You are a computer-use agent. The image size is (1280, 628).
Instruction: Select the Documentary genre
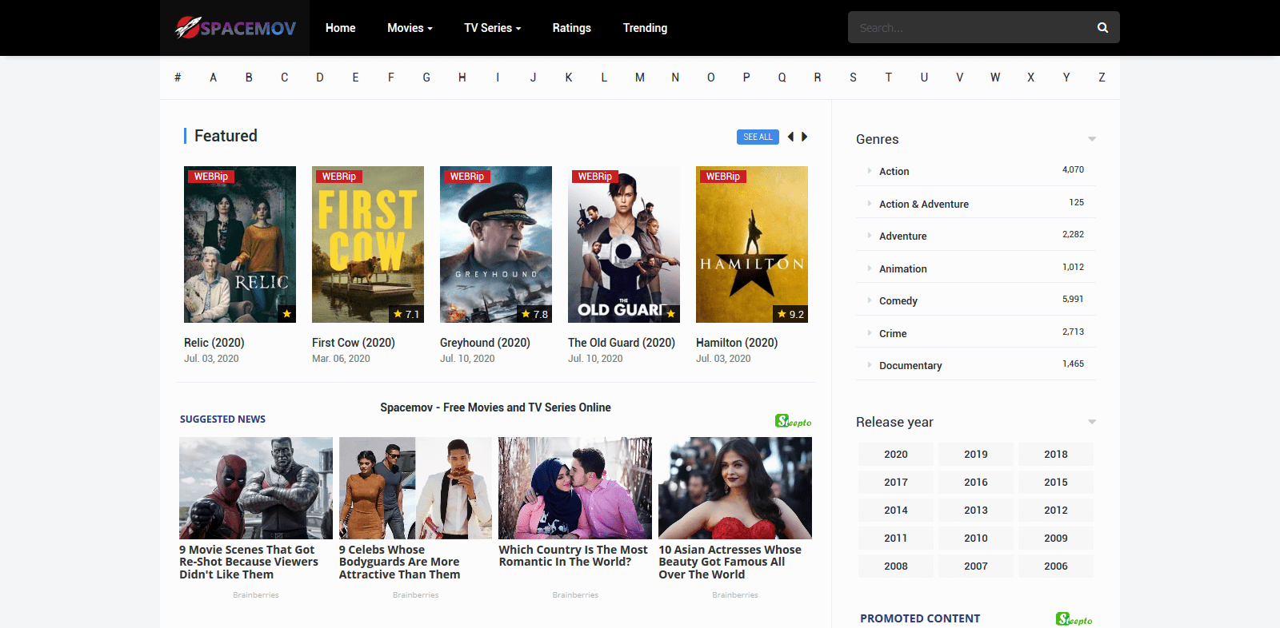[910, 365]
